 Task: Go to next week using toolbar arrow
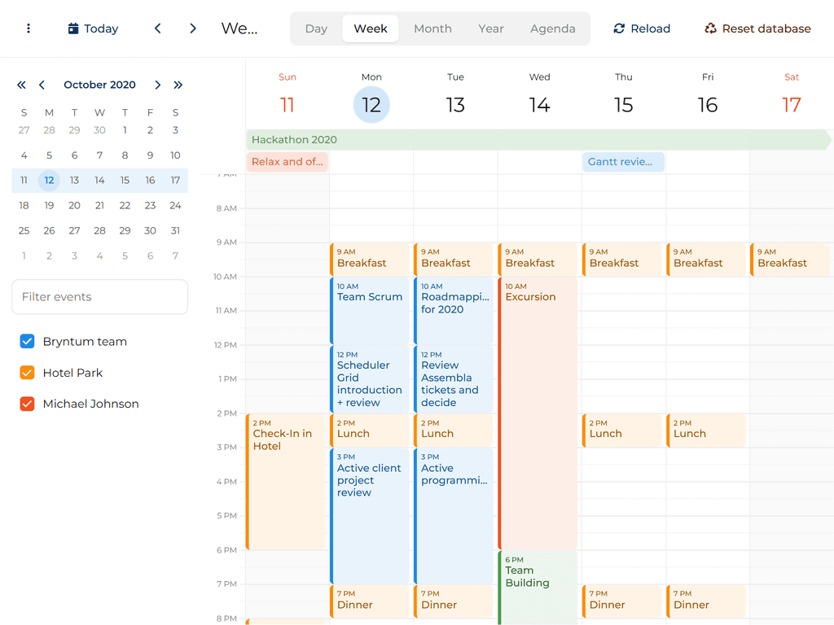(x=193, y=28)
